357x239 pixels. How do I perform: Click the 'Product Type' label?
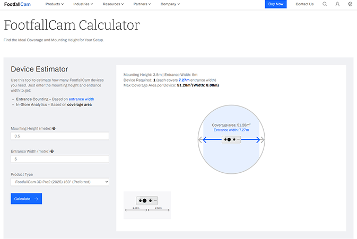point(22,174)
